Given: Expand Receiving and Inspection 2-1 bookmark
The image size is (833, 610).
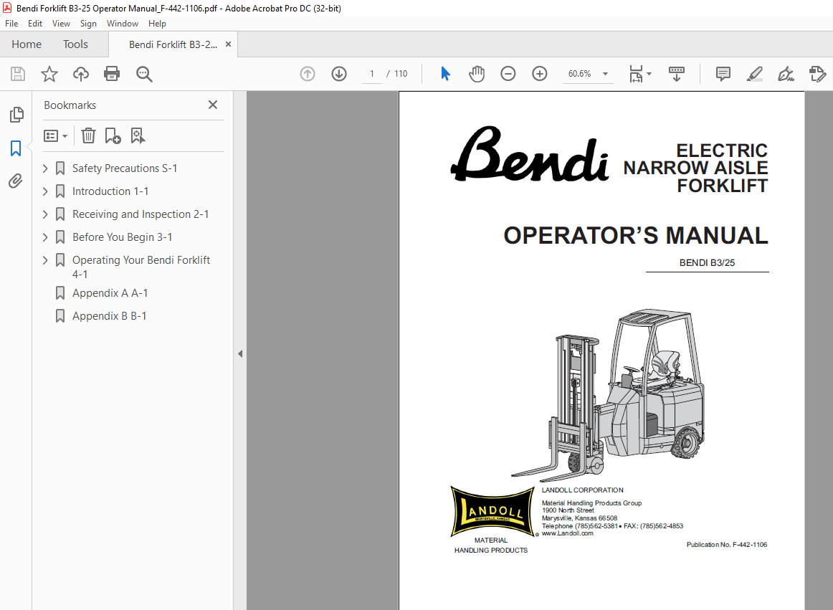Looking at the screenshot, I should (45, 214).
